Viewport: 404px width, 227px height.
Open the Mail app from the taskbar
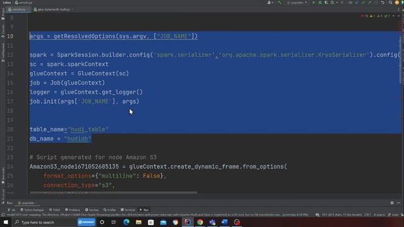tap(163, 222)
